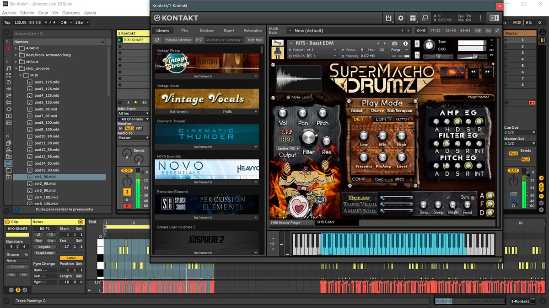The image size is (549, 308).
Task: Toggle track 1 activator button
Action: (x=127, y=192)
